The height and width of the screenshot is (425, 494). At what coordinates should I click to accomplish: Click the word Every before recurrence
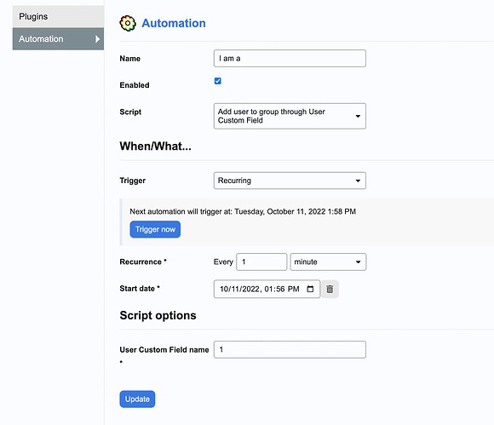[x=223, y=262]
